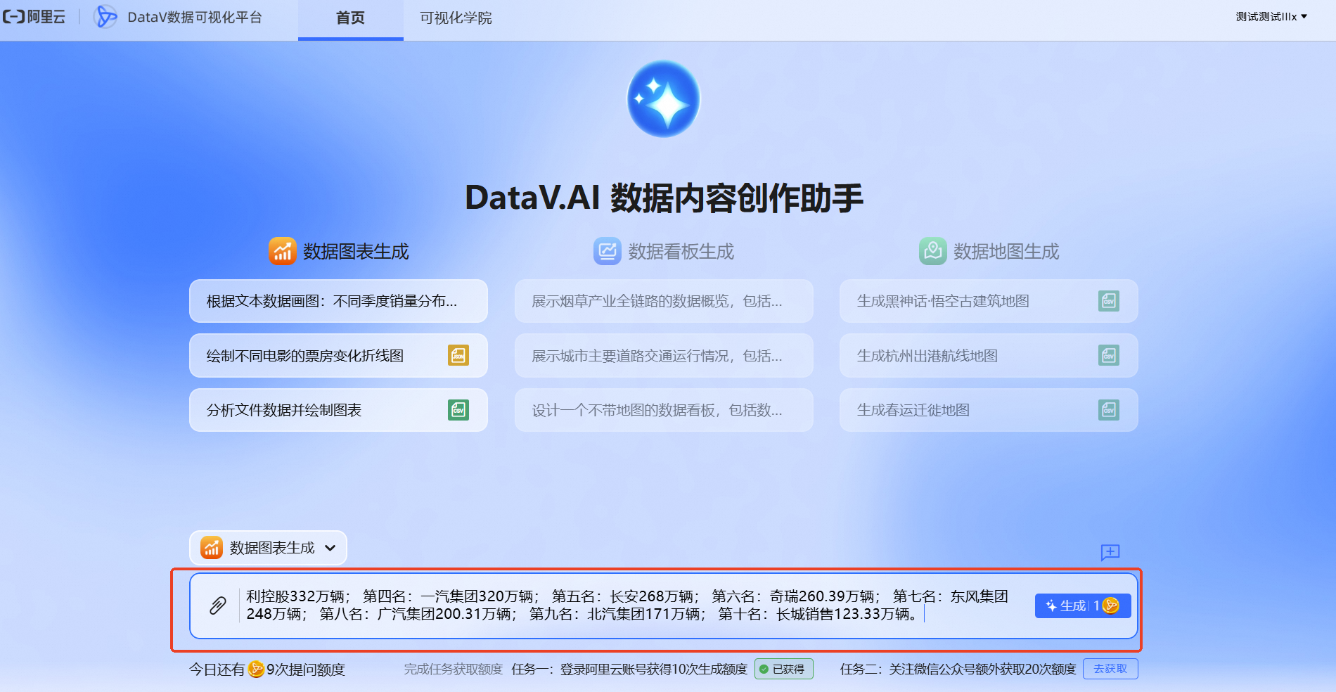The height and width of the screenshot is (692, 1336).
Task: Choose prompt 生成杭州出港航线地图
Action: tap(989, 355)
